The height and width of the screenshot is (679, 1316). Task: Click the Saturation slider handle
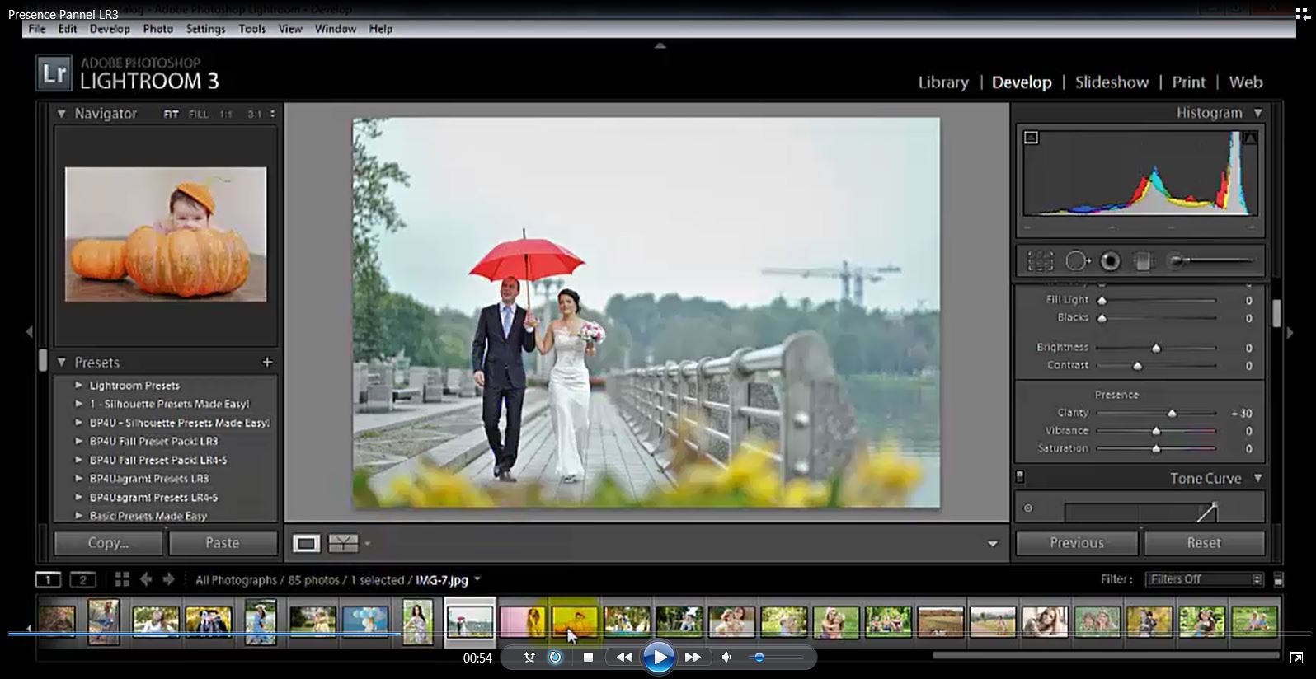[x=1156, y=449]
